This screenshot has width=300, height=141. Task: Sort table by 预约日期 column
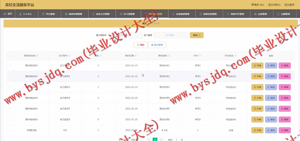click(136, 56)
